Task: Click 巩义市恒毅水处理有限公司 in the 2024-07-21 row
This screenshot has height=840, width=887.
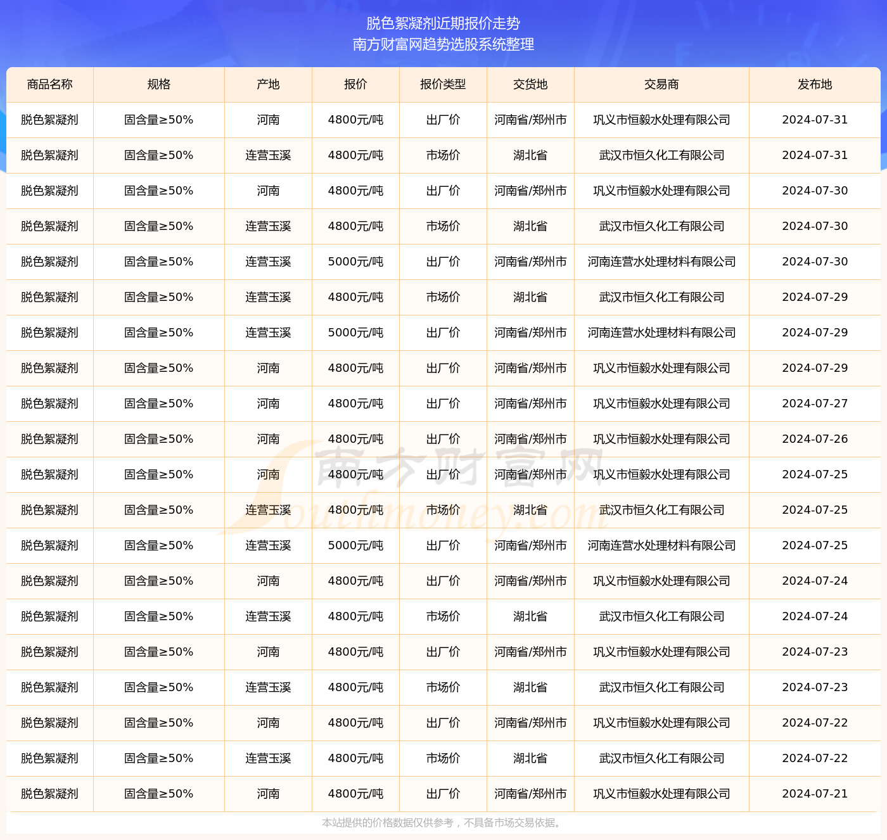Action: 661,794
